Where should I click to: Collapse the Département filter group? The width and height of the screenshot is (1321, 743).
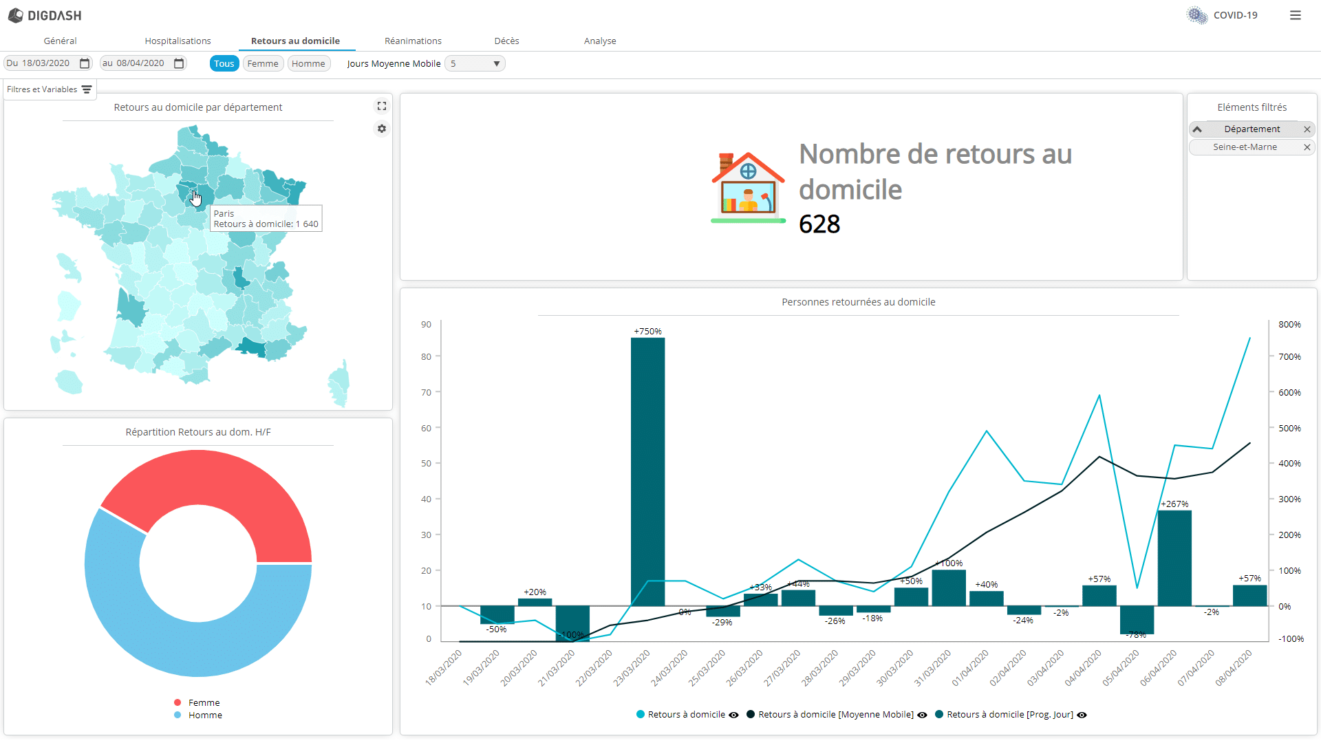[x=1197, y=129]
